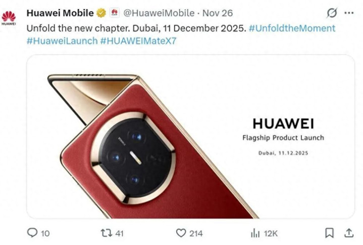
Task: Open the #HuaweiLaunch hashtag
Action: (62, 41)
